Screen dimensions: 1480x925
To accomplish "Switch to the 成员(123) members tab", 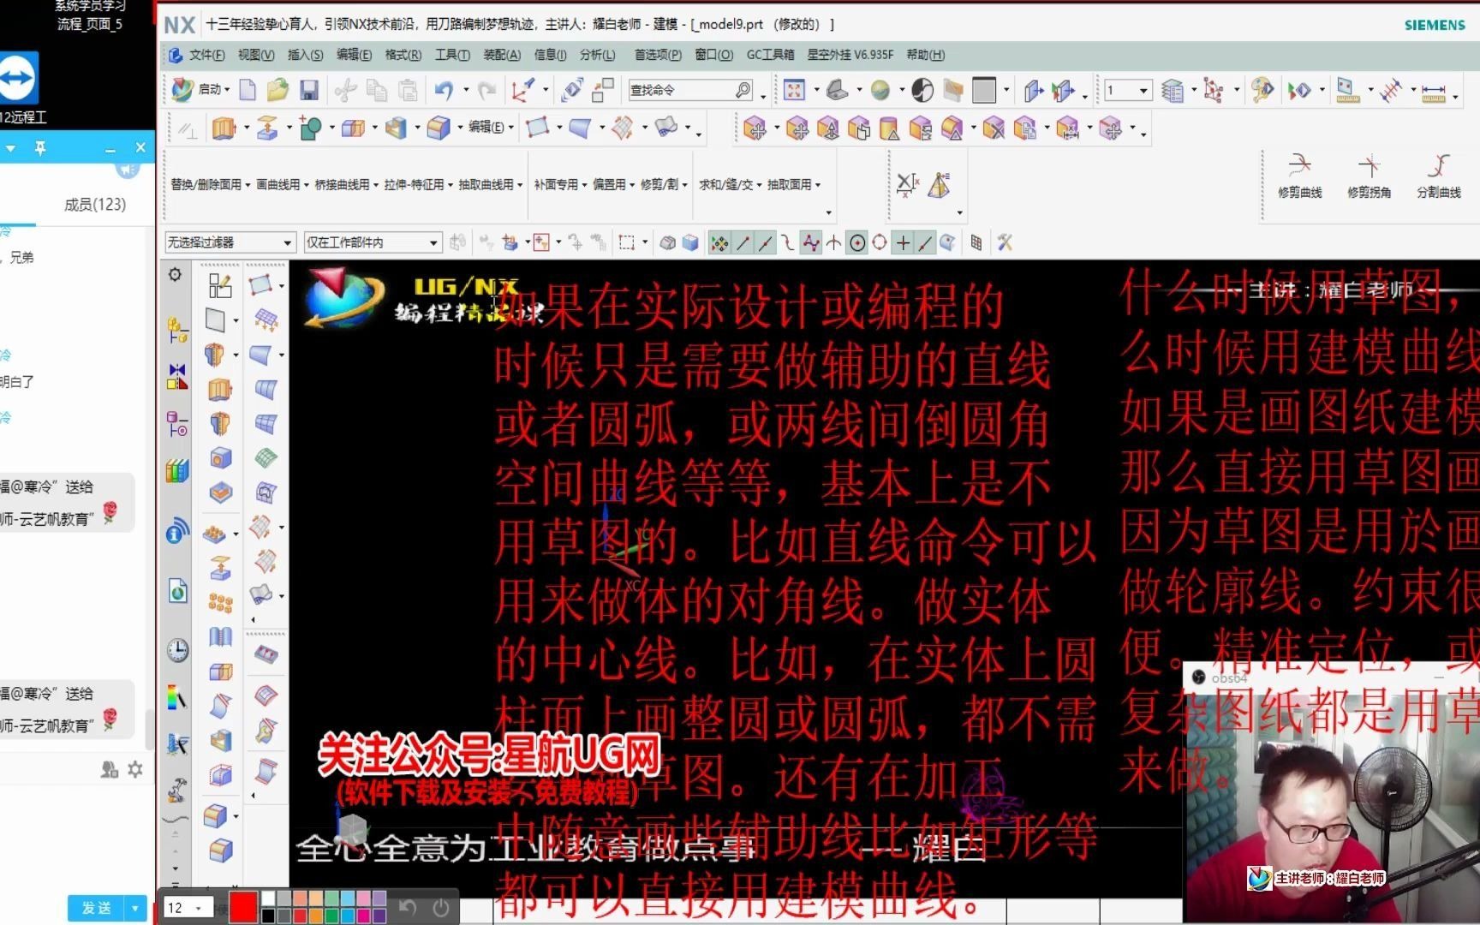I will click(x=95, y=205).
